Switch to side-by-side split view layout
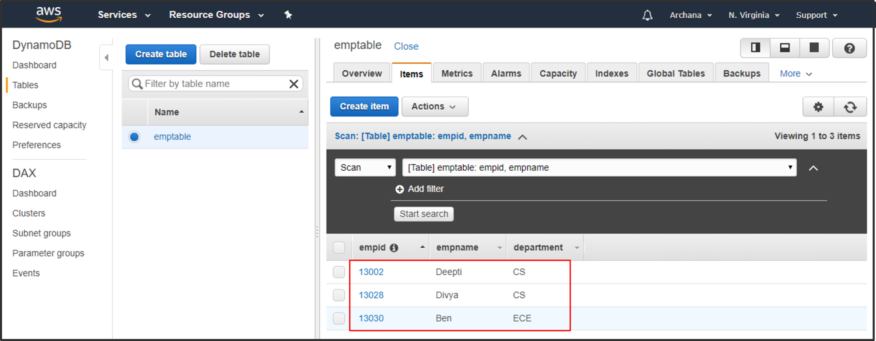This screenshot has height=341, width=876. pos(755,47)
